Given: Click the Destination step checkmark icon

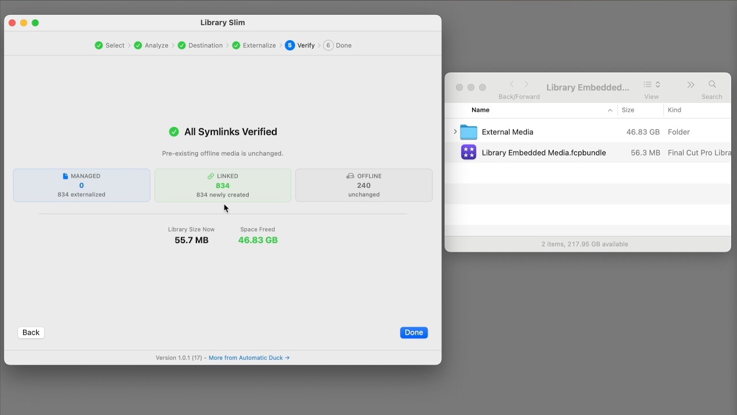Looking at the screenshot, I should tap(182, 46).
